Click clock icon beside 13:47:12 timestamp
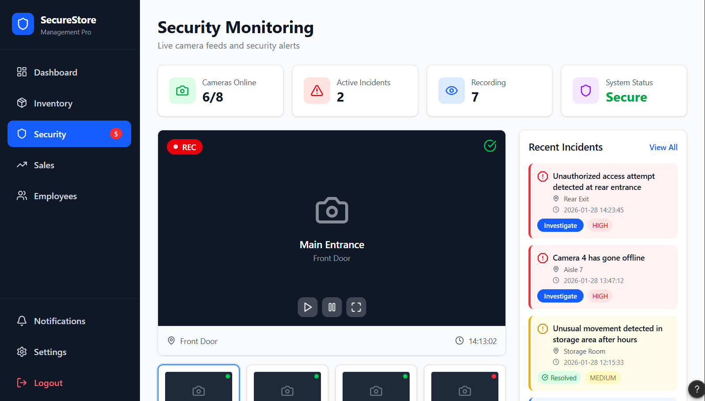The image size is (705, 401). pos(556,280)
